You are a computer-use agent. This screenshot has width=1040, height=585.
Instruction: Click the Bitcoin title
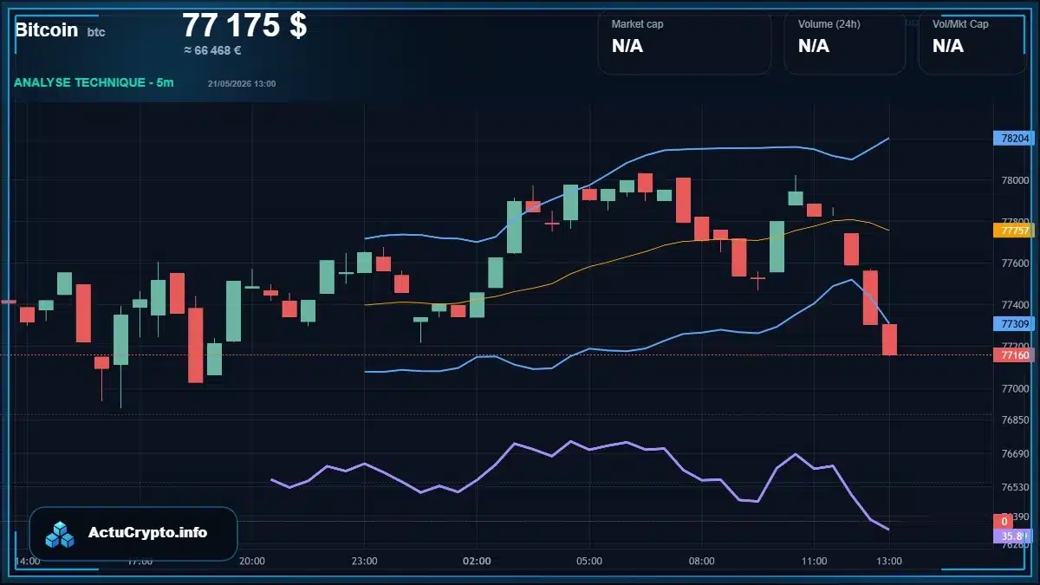point(46,30)
